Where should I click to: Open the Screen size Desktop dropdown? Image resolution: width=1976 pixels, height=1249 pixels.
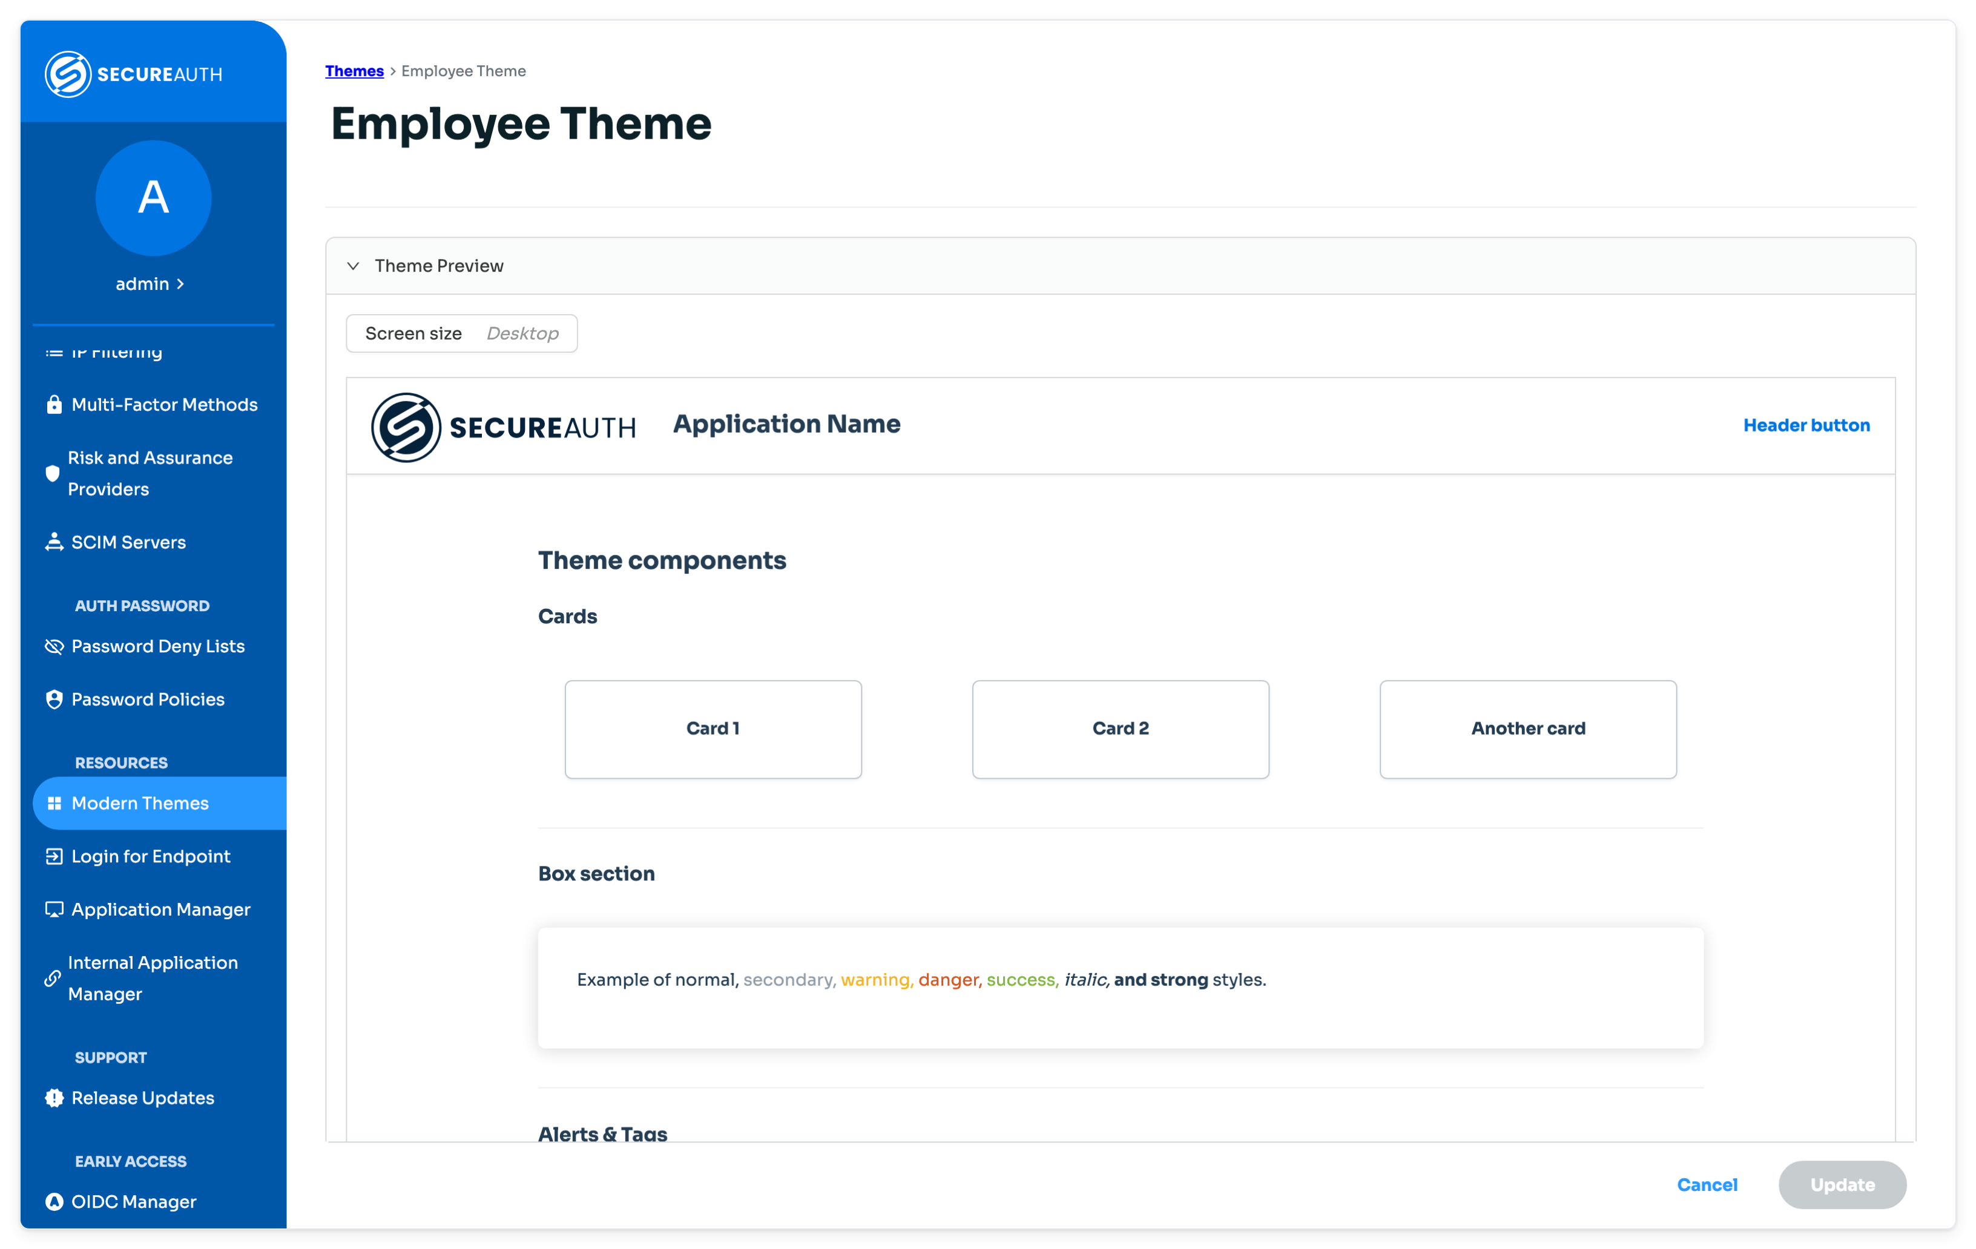coord(462,334)
